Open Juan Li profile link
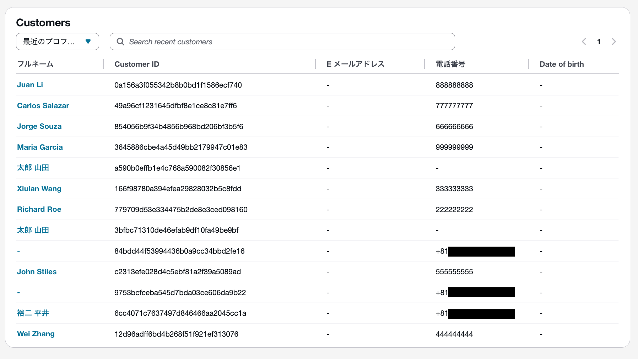638x359 pixels. point(30,85)
